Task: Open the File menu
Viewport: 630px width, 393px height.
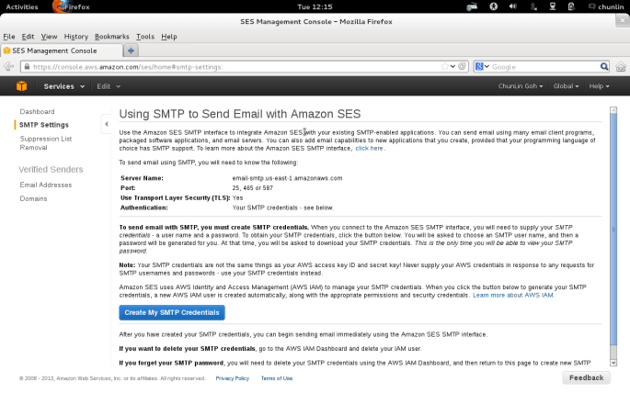Action: click(9, 37)
